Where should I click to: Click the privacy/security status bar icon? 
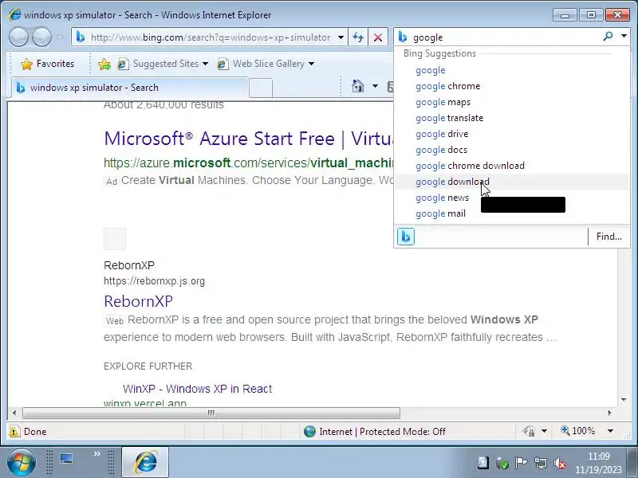coord(529,431)
